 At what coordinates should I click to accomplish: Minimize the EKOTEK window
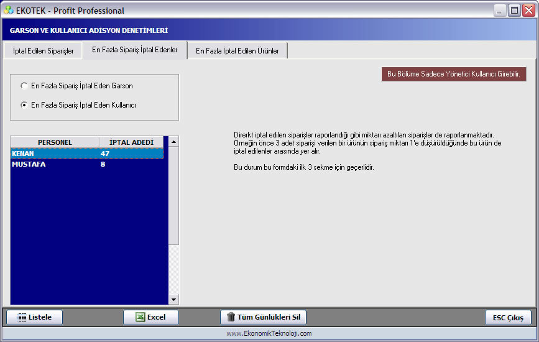coord(500,11)
